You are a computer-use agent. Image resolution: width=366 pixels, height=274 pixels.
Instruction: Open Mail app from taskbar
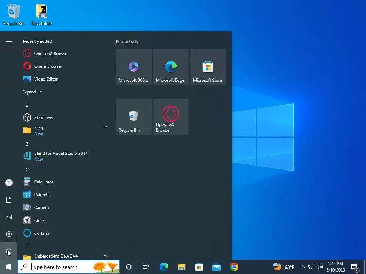216,267
